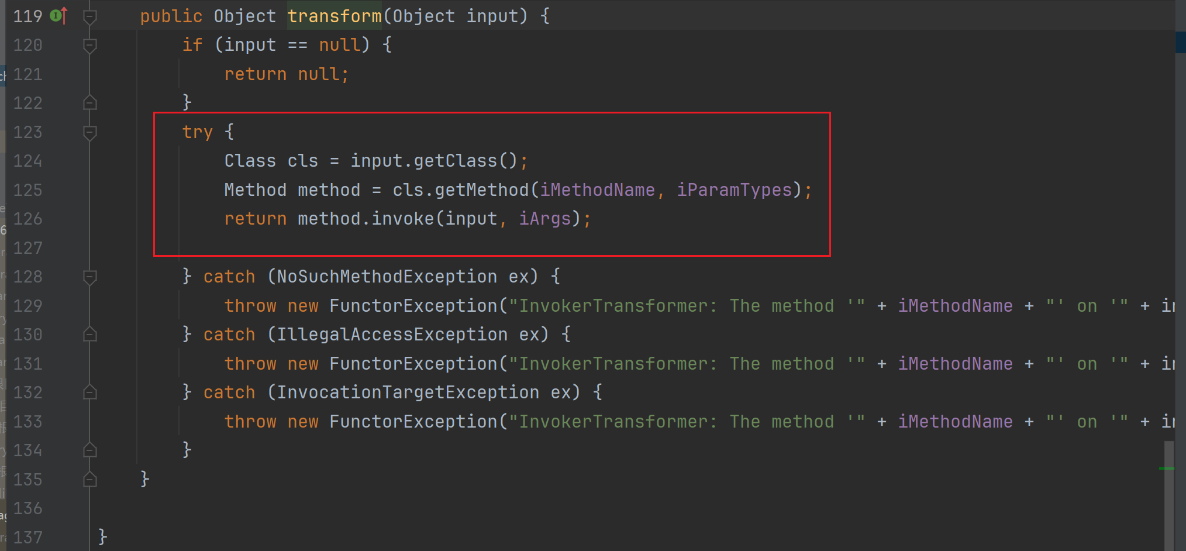Click the transform method name
The width and height of the screenshot is (1186, 551).
334,16
